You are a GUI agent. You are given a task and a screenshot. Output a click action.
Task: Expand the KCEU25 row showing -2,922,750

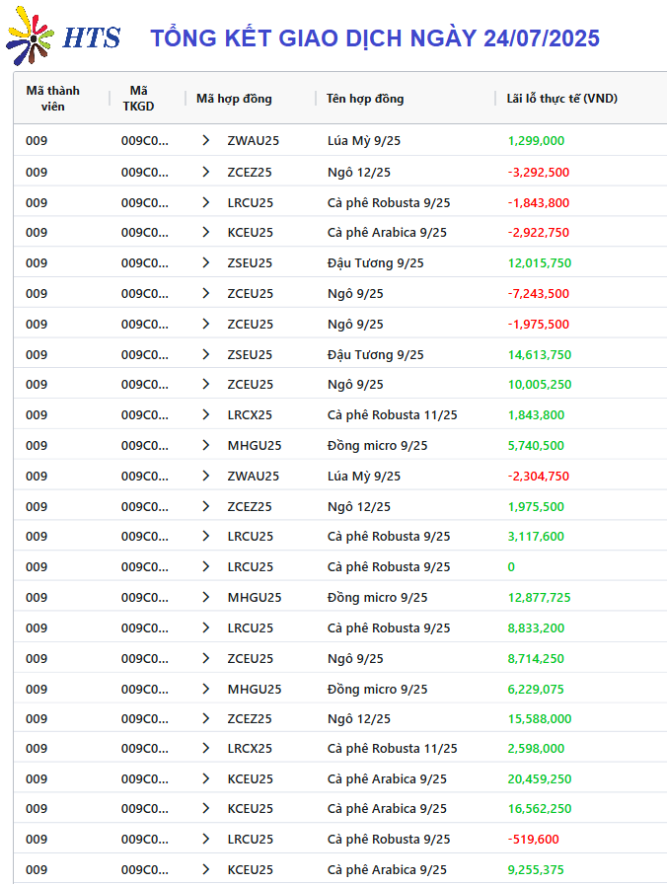pos(206,232)
